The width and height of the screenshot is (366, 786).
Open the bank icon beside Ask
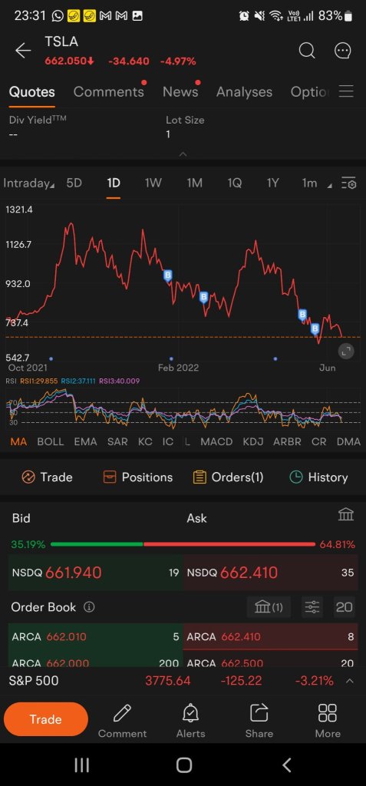tap(346, 514)
